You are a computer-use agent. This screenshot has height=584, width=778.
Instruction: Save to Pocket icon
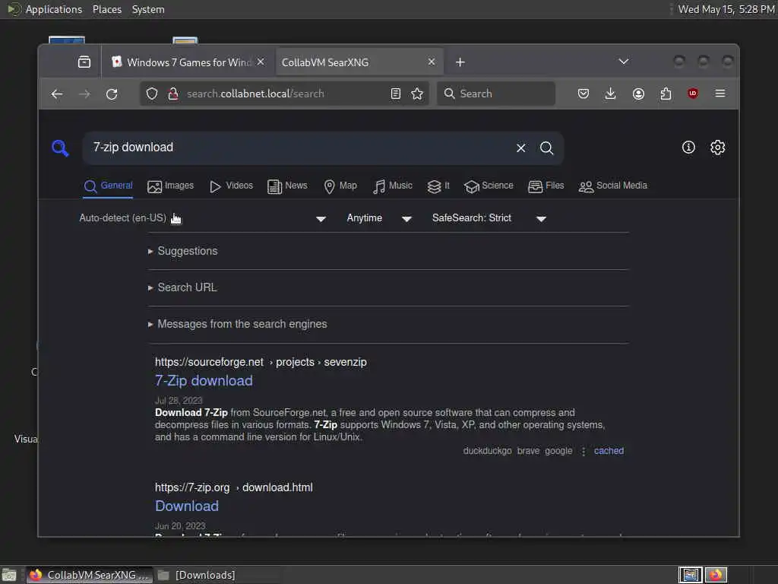tap(583, 94)
